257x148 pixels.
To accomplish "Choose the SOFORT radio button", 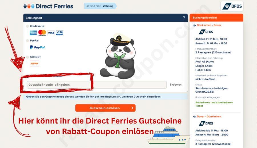I will (x=27, y=57).
